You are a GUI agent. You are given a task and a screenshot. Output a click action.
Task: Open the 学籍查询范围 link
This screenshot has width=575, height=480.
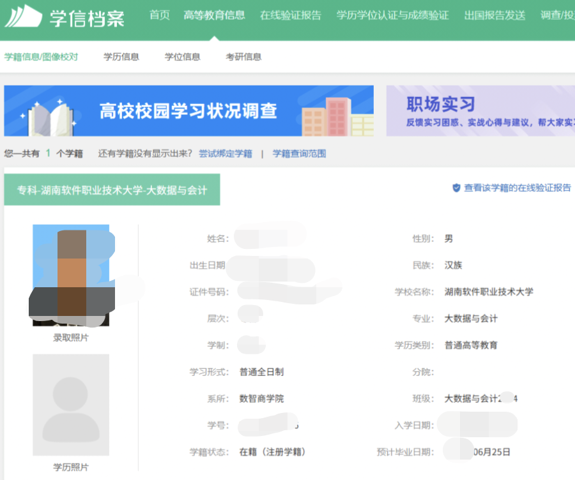tap(299, 154)
